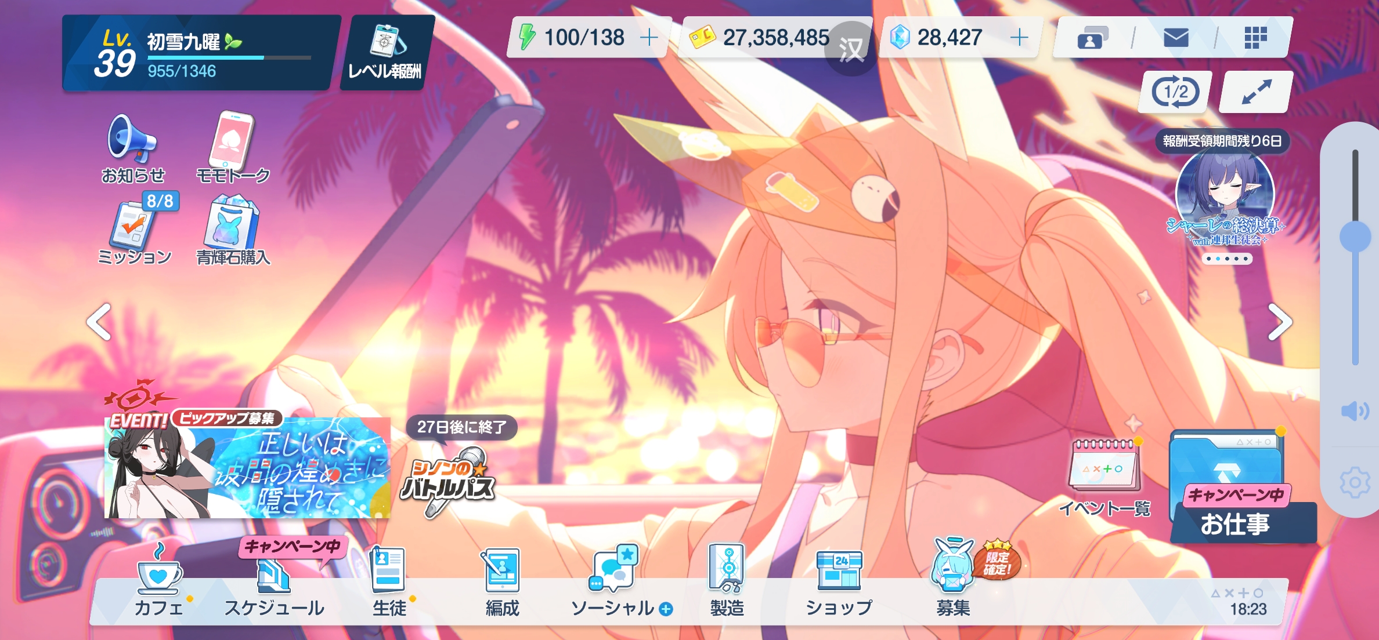Open settings gear in side panel
This screenshot has width=1379, height=640.
pyautogui.click(x=1355, y=482)
